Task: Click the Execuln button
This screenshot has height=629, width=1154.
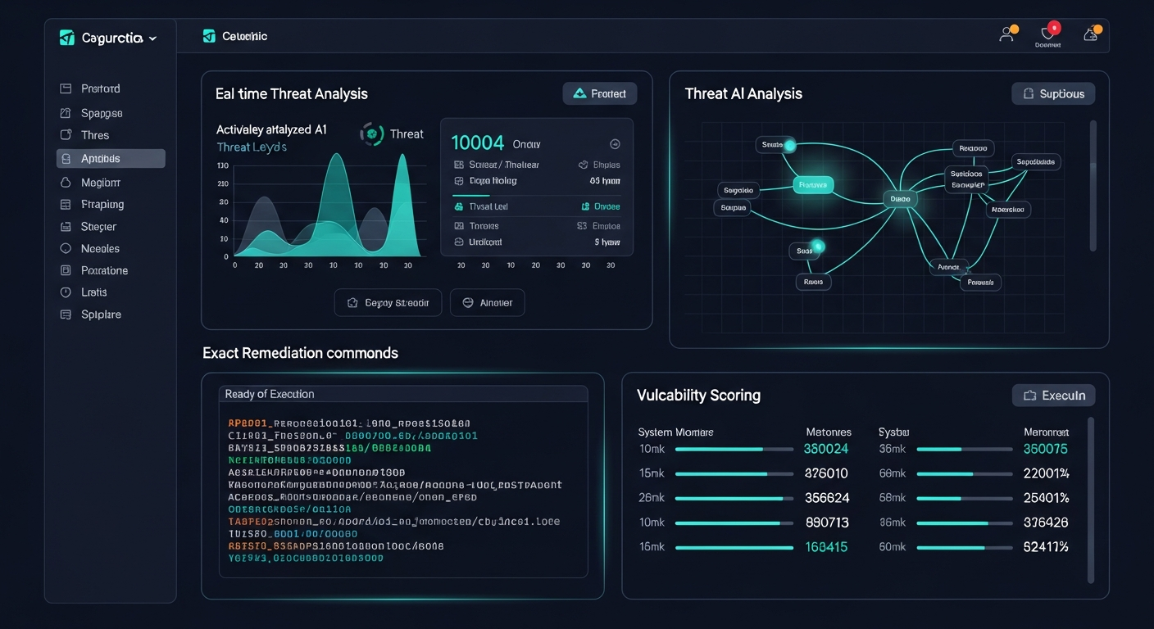Action: (x=1054, y=396)
